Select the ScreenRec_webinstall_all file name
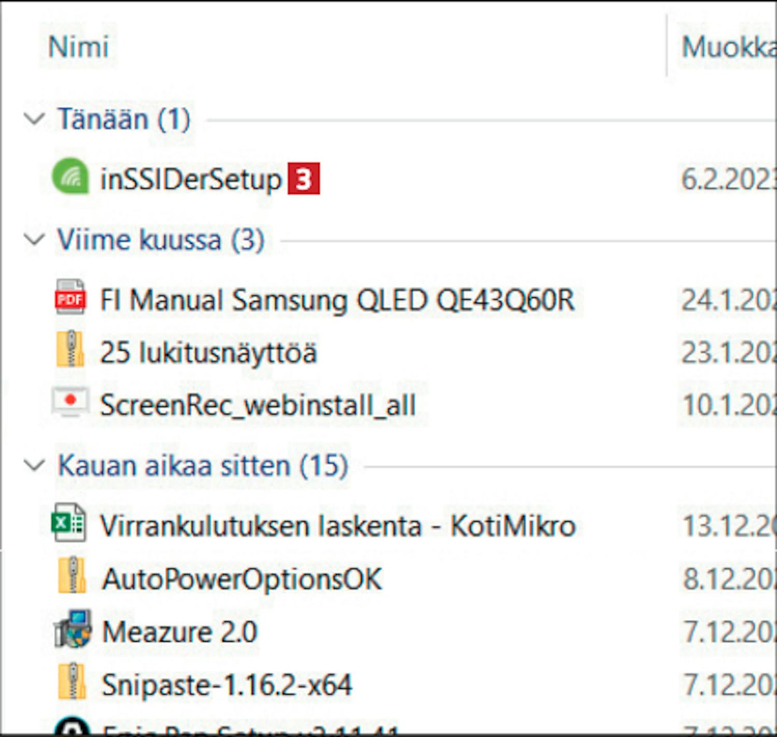 258,405
